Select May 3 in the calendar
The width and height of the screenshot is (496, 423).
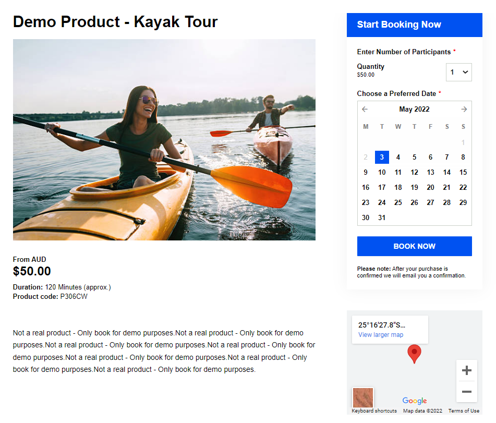pos(382,158)
